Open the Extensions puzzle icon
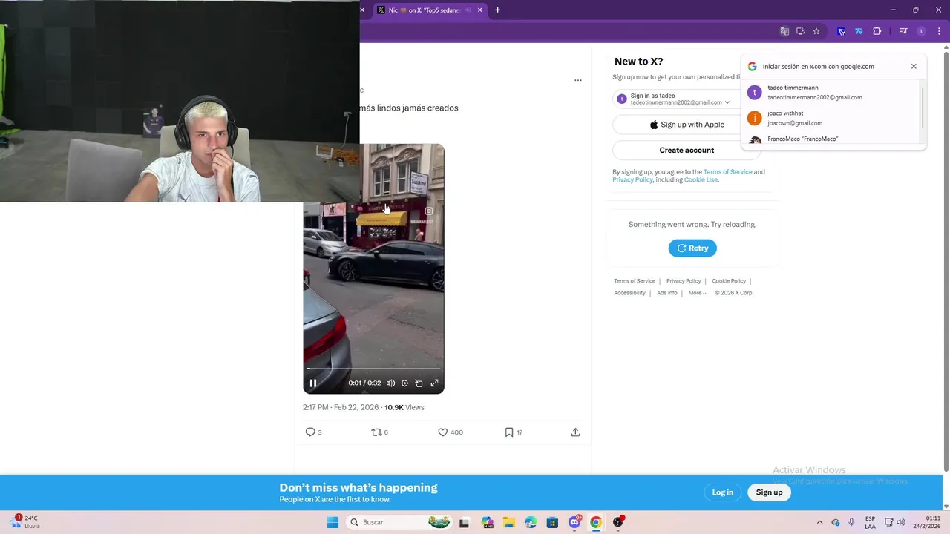This screenshot has width=950, height=534. [x=877, y=31]
